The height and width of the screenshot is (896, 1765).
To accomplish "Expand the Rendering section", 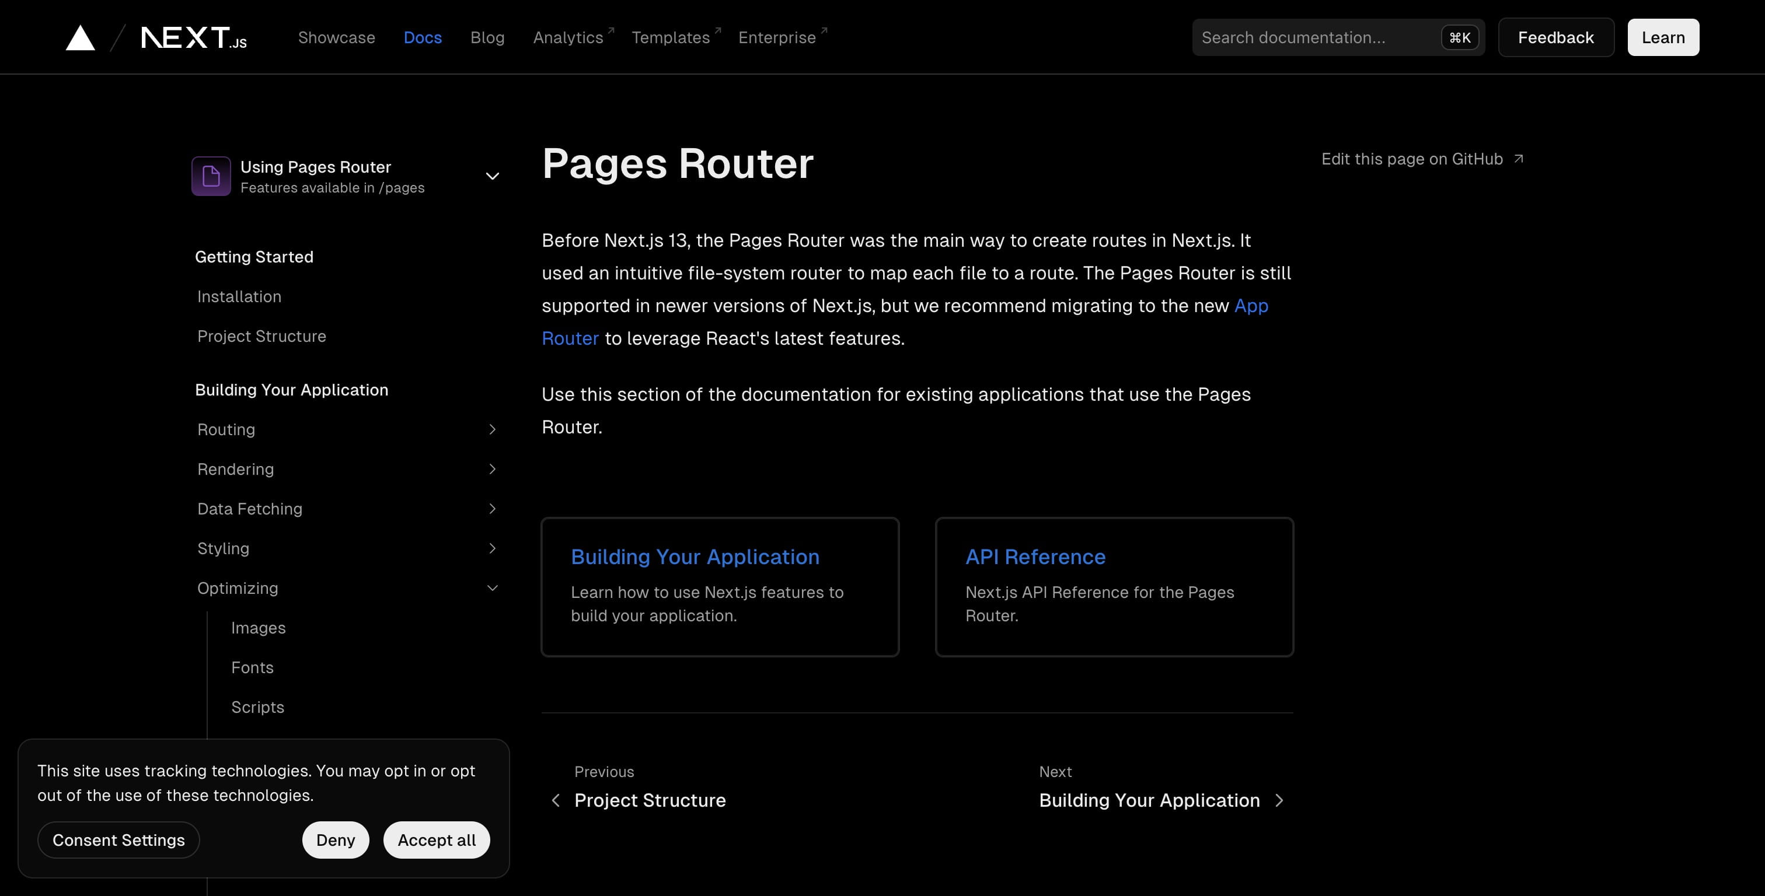I will click(x=492, y=469).
